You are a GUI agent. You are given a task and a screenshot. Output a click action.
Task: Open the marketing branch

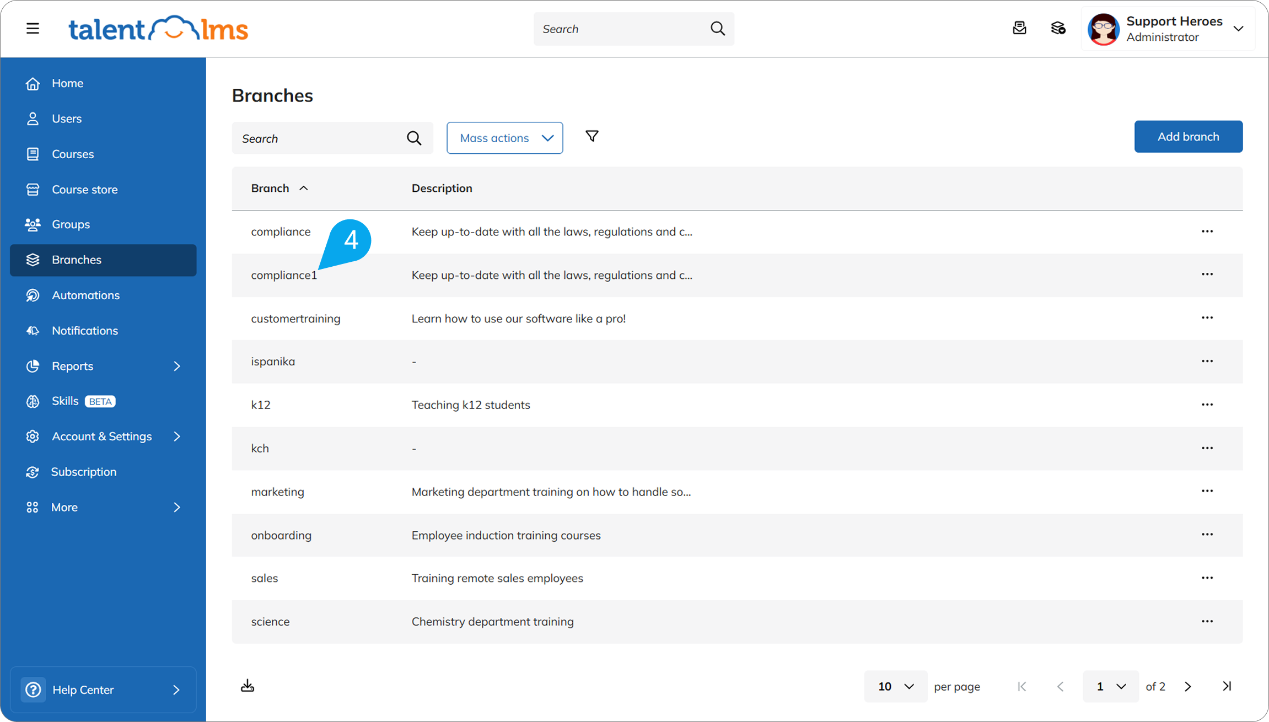(x=277, y=492)
